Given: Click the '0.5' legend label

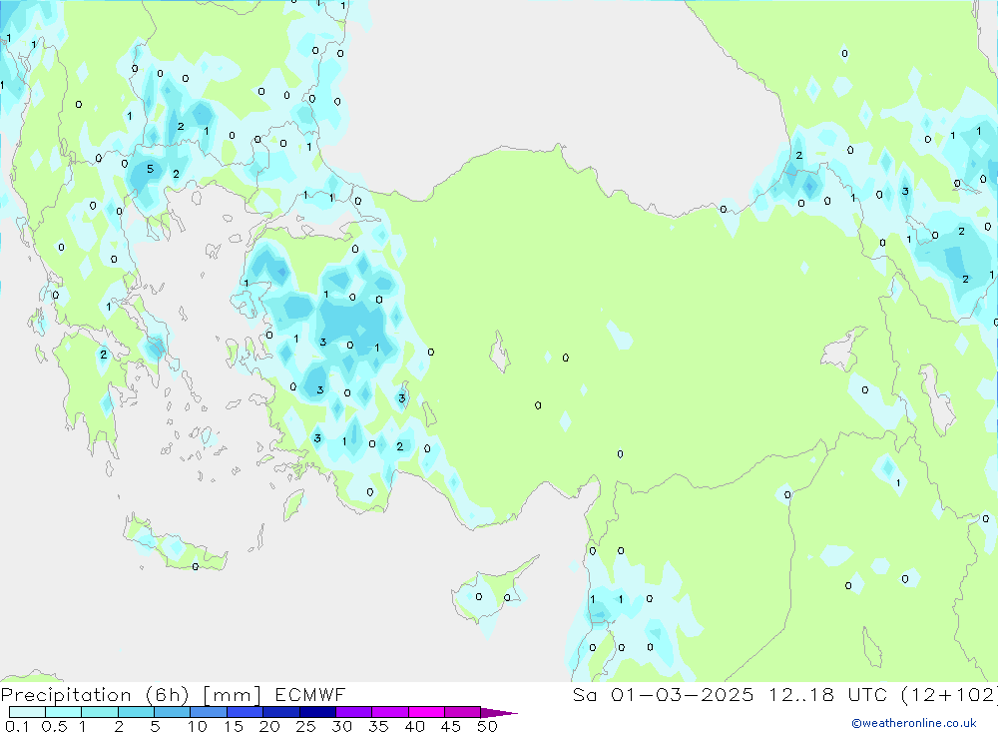Looking at the screenshot, I should [54, 726].
